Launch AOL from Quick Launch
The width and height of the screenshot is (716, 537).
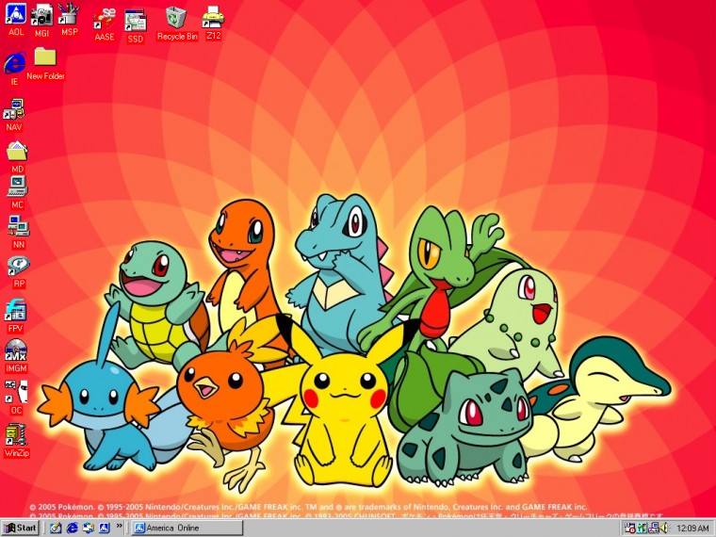[x=105, y=528]
